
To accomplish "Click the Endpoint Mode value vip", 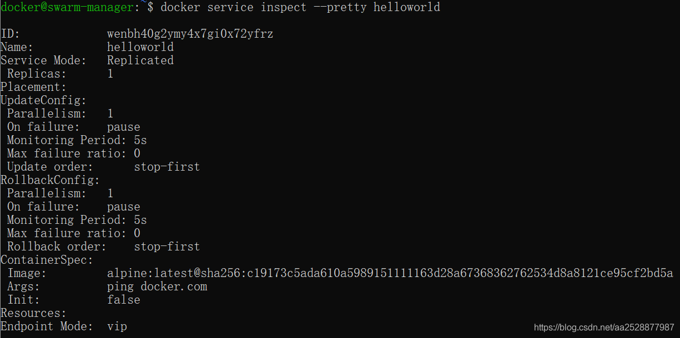I will click(117, 326).
